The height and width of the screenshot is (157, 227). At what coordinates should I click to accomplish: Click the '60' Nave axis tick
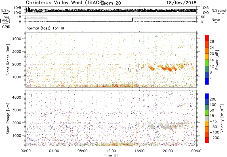[x=203, y=17]
